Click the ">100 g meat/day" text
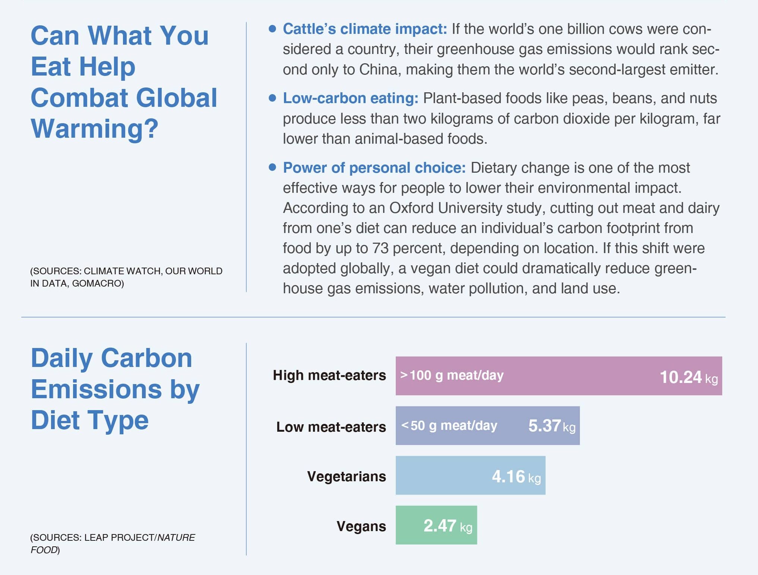This screenshot has height=575, width=758. click(452, 375)
